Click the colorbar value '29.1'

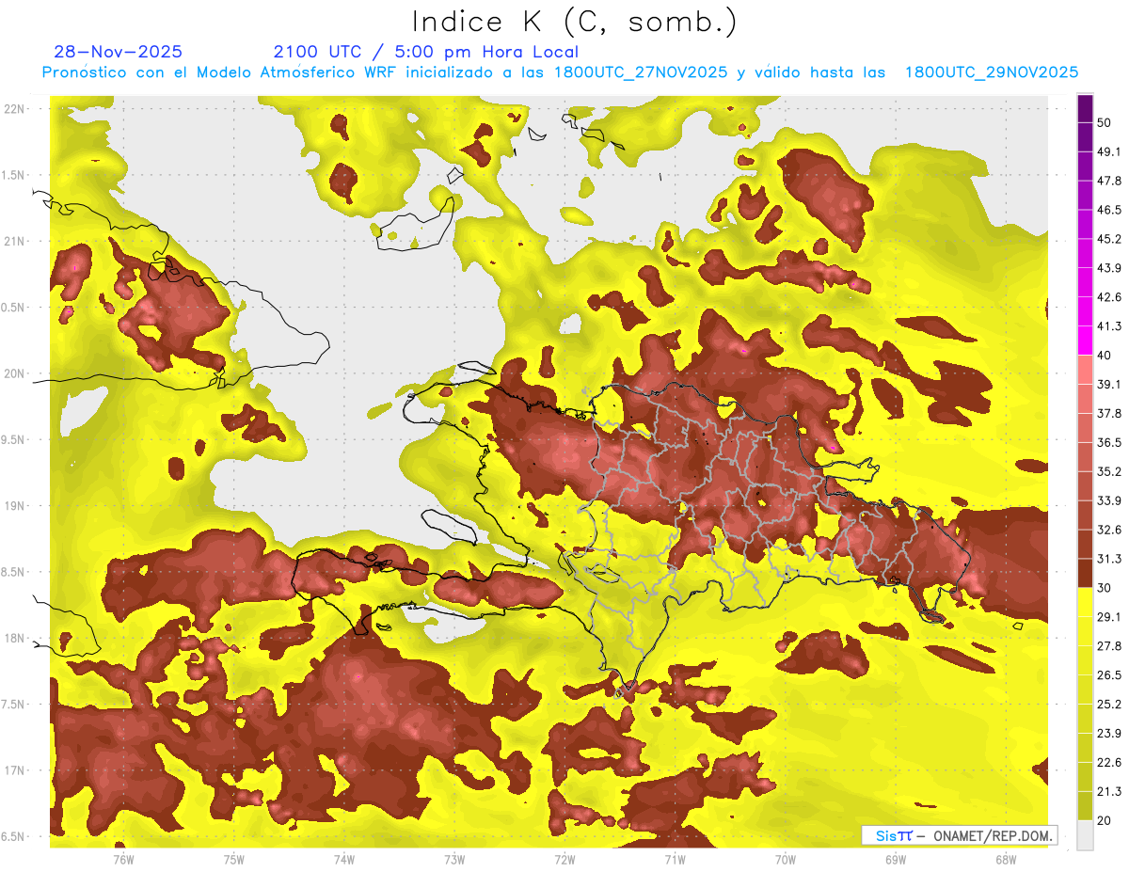pos(1108,616)
